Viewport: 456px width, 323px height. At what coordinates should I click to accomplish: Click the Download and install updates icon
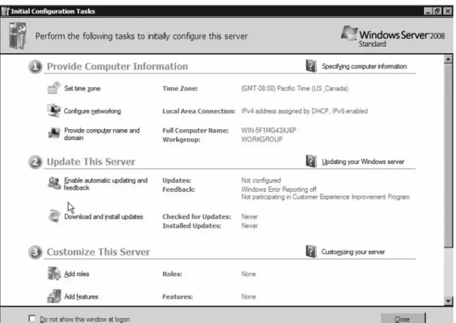54,216
